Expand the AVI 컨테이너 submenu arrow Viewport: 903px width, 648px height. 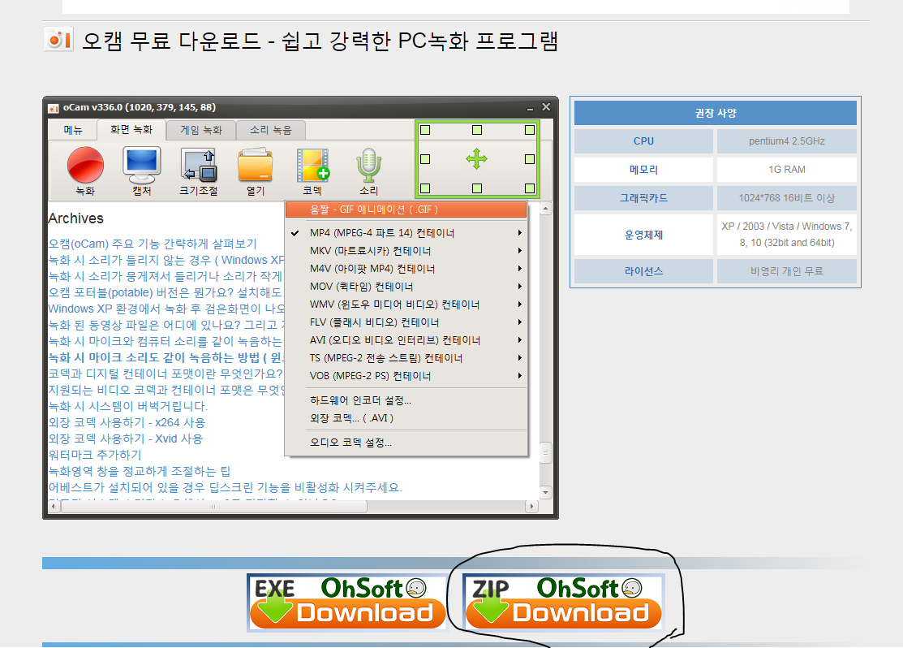point(519,340)
